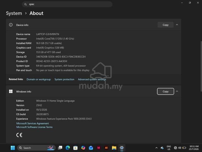Show hidden icons in system tray
202x152 pixels.
(156, 148)
